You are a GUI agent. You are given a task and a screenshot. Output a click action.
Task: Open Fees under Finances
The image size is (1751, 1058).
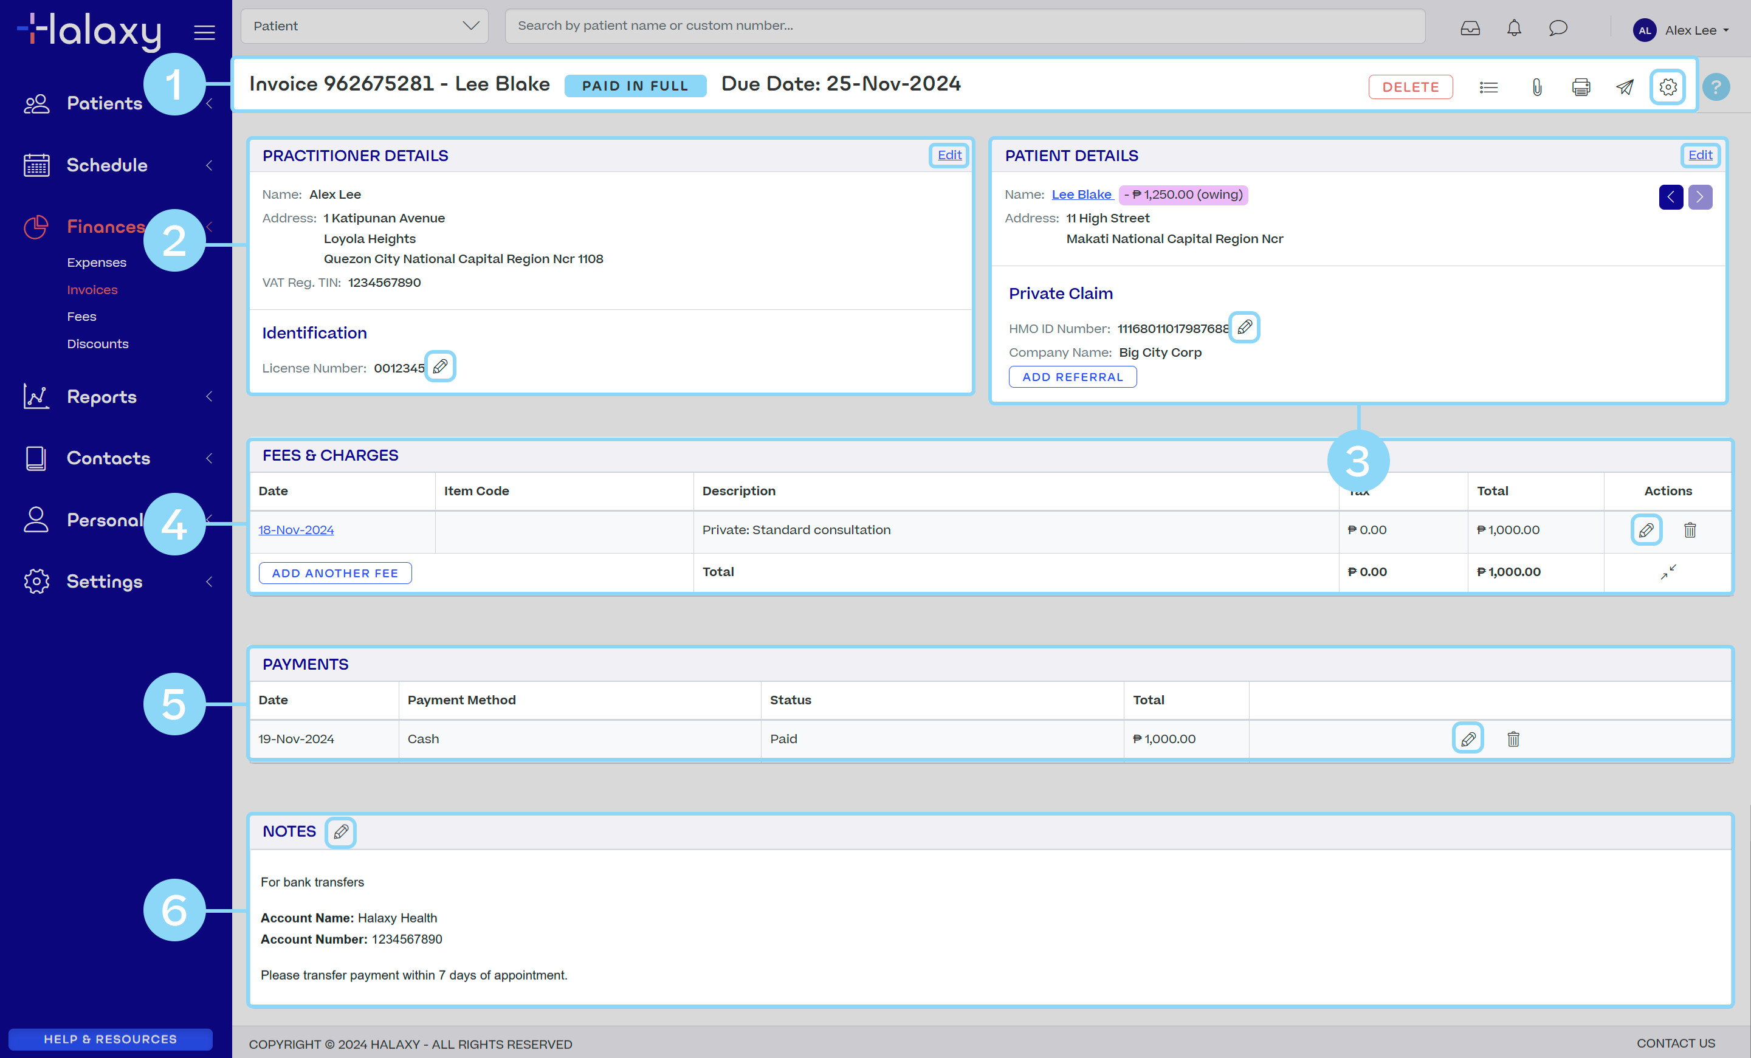(x=81, y=316)
